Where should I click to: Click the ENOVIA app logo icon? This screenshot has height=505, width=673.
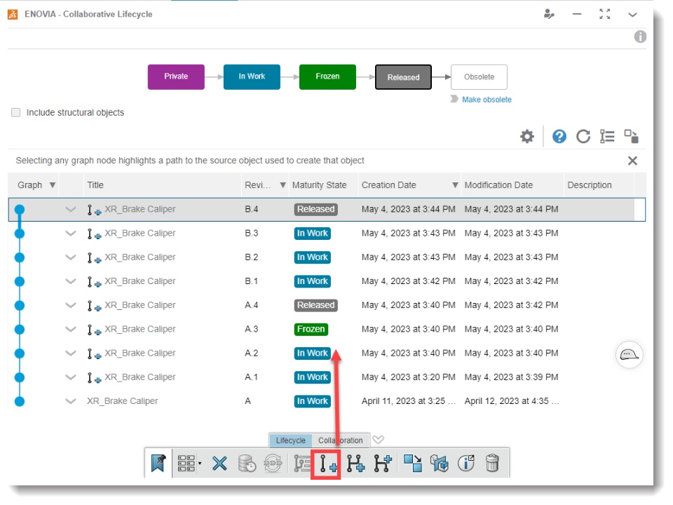[x=13, y=14]
